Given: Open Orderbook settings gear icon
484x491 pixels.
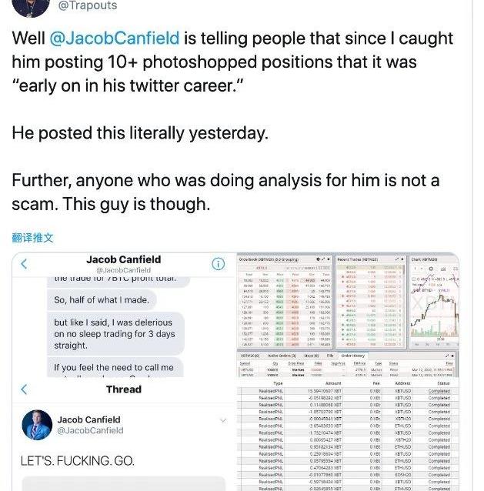Looking at the screenshot, I should tap(318, 259).
